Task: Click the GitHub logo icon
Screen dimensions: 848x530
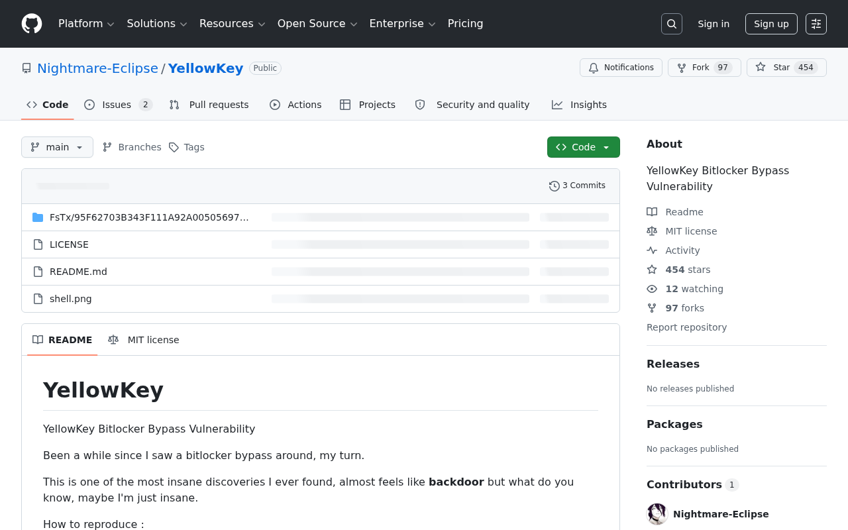Action: point(32,24)
